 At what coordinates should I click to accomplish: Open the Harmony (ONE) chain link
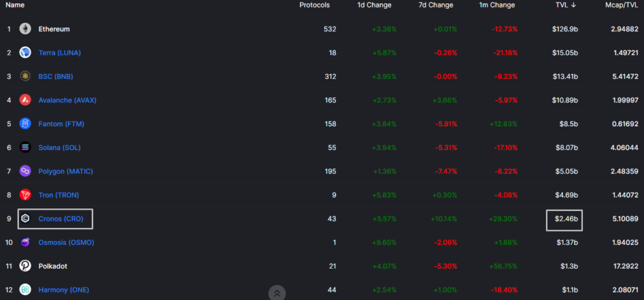(x=64, y=290)
